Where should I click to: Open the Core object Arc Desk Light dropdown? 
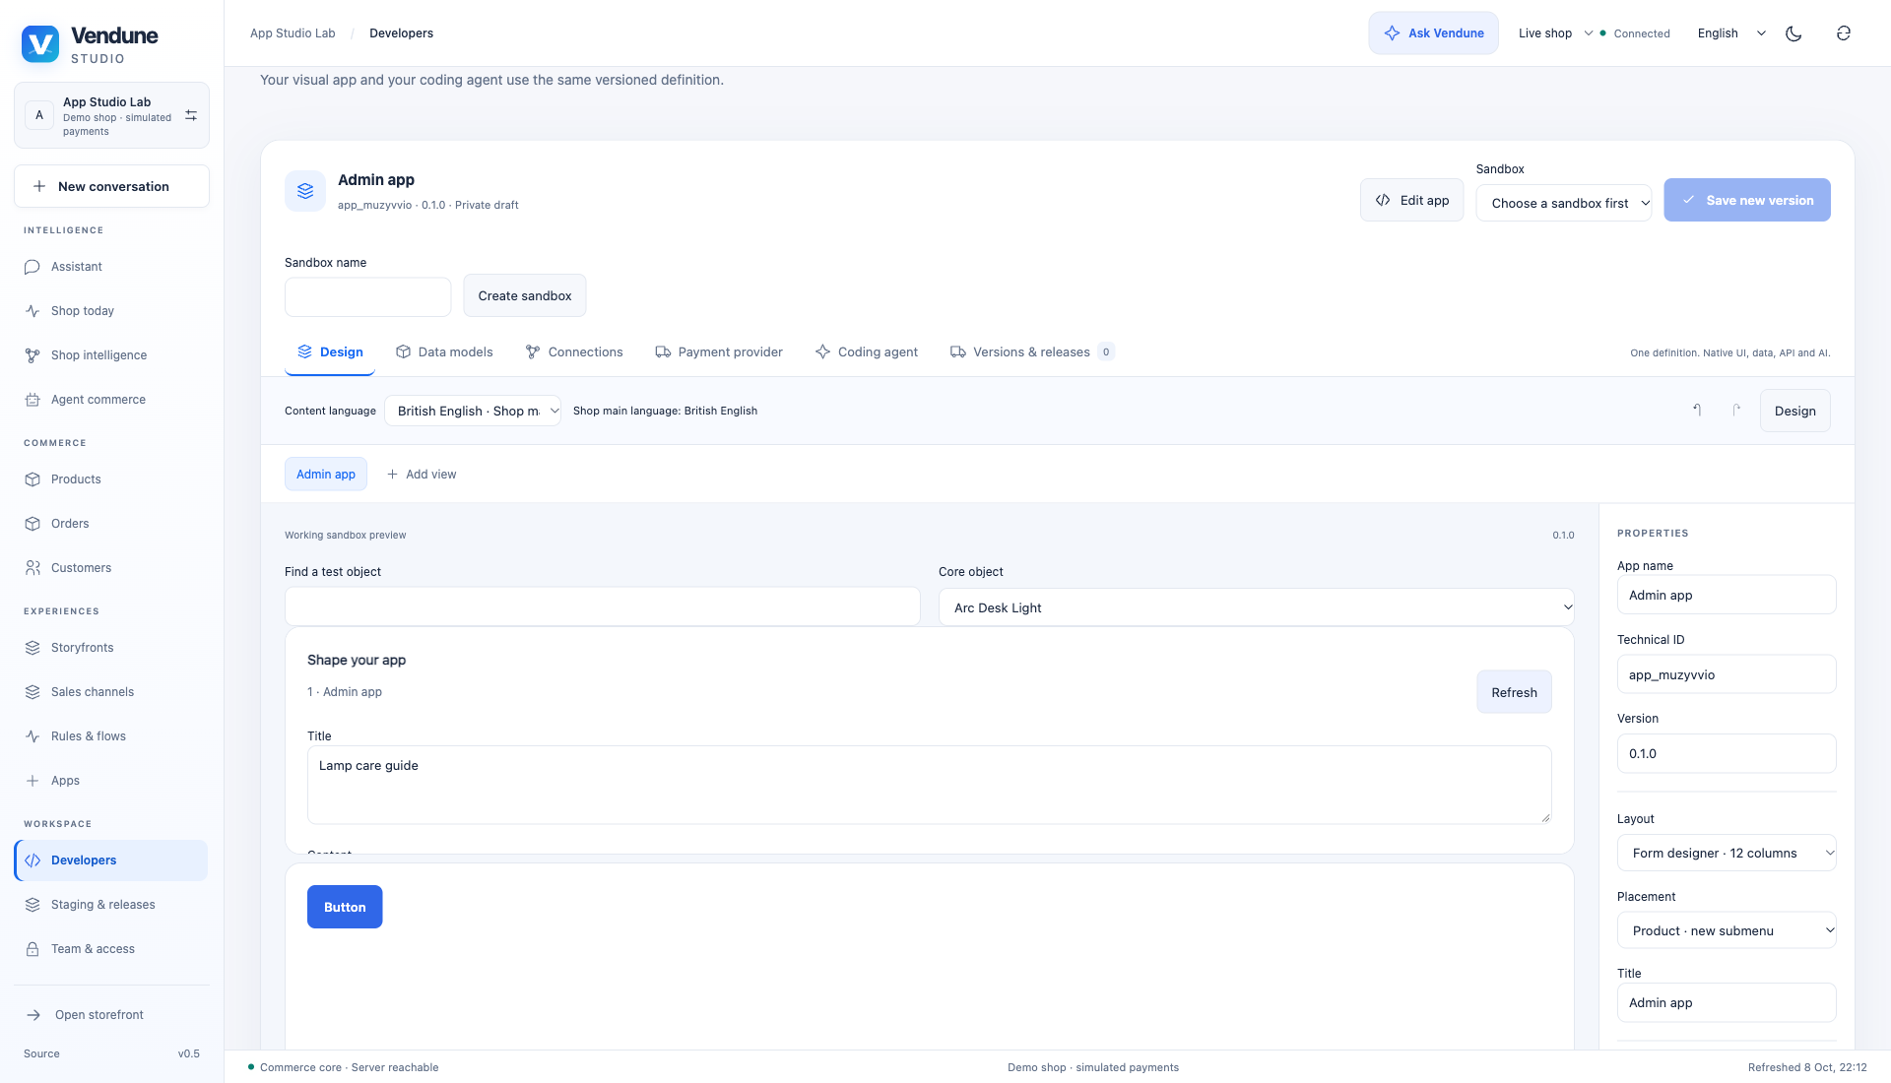click(1256, 607)
